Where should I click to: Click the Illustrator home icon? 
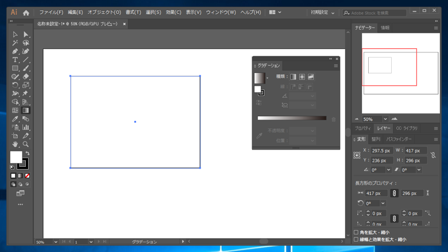26,13
